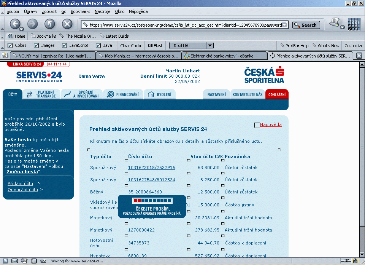
Task: Click the broken image icon beside Nápověda link
Action: (257, 125)
